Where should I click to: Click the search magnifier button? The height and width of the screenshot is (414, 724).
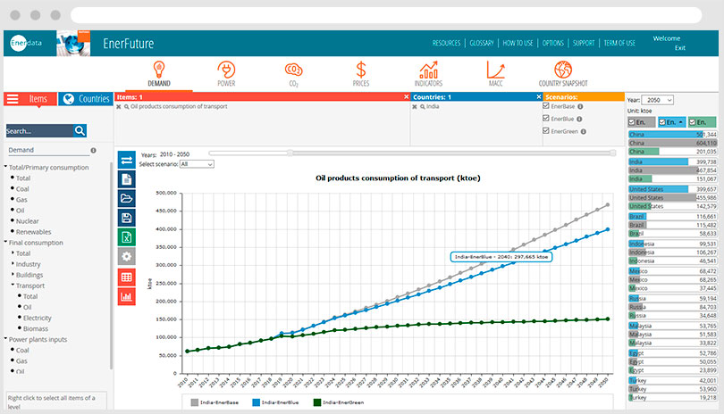tap(80, 130)
